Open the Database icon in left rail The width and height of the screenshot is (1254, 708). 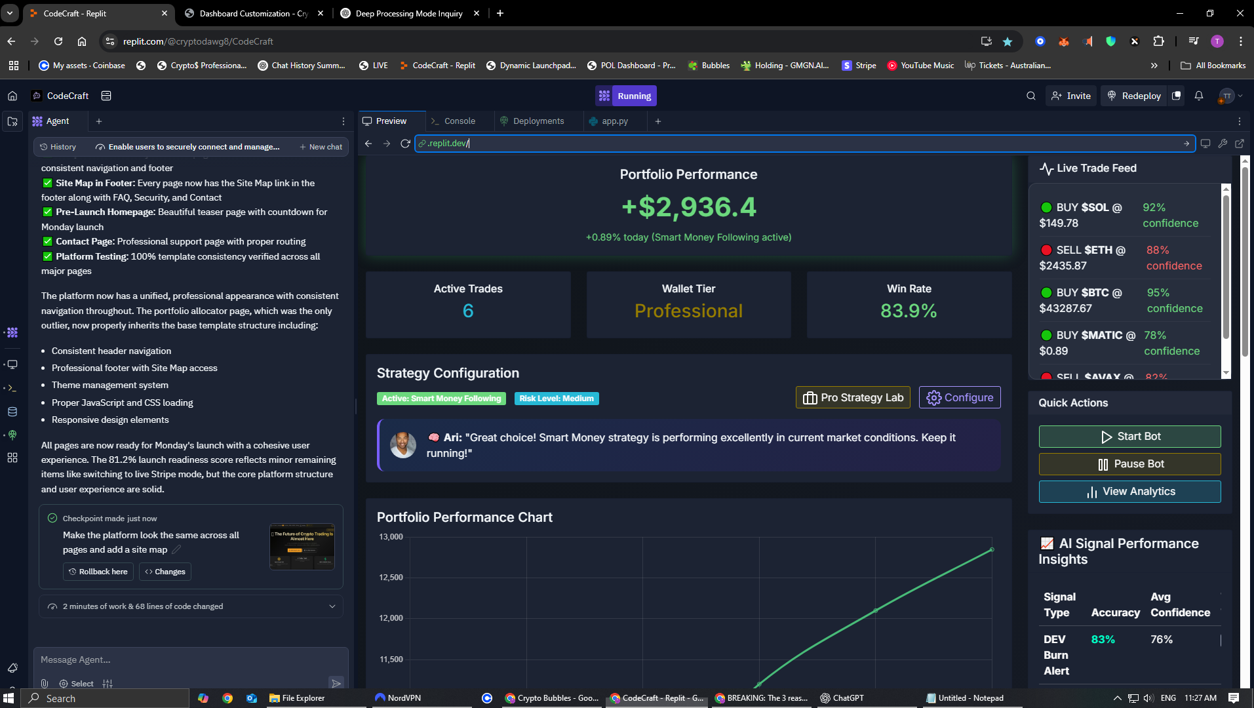coord(12,412)
